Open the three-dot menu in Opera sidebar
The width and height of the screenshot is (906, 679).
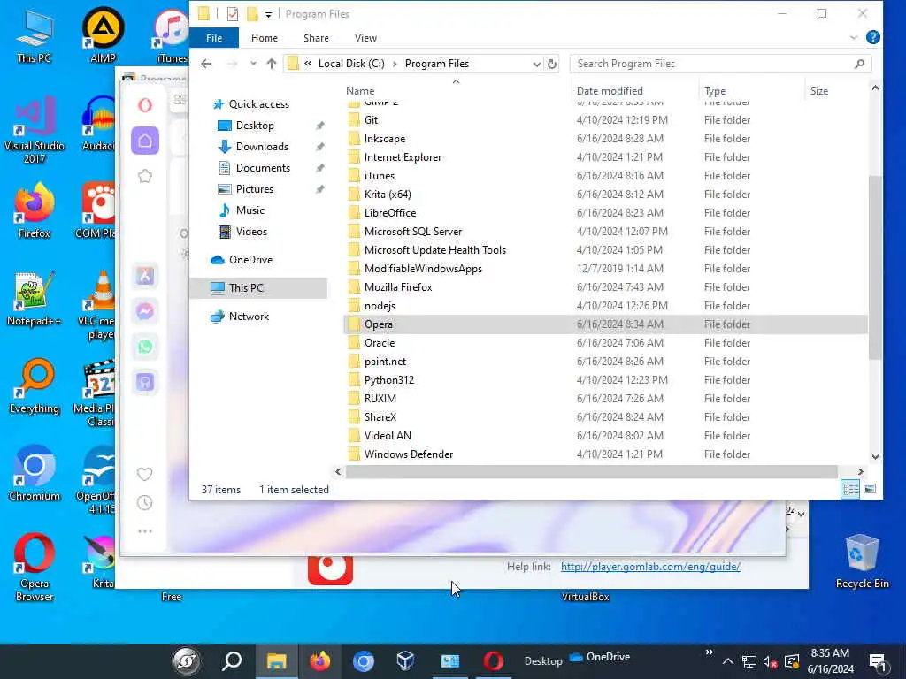[145, 531]
